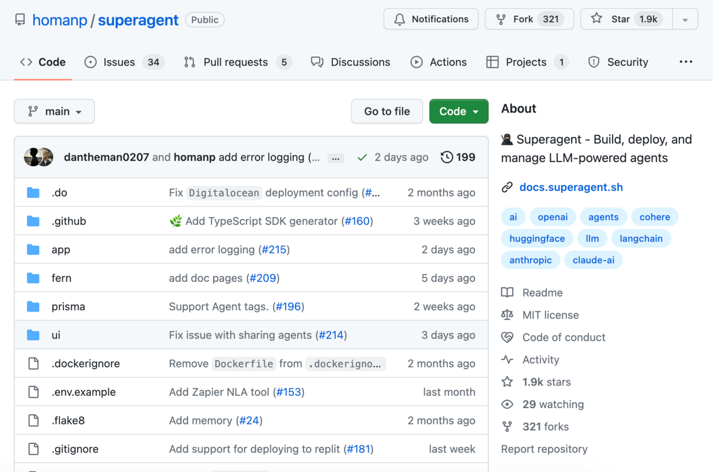Click the commit author avatars
This screenshot has width=713, height=472.
click(x=39, y=157)
